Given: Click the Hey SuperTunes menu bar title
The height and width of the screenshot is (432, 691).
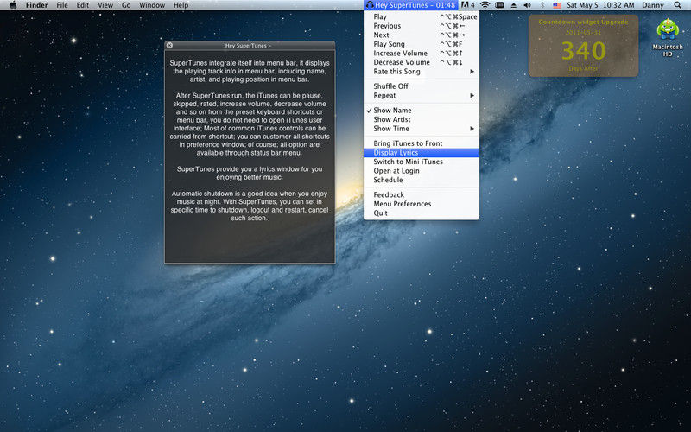Looking at the screenshot, I should point(415,5).
